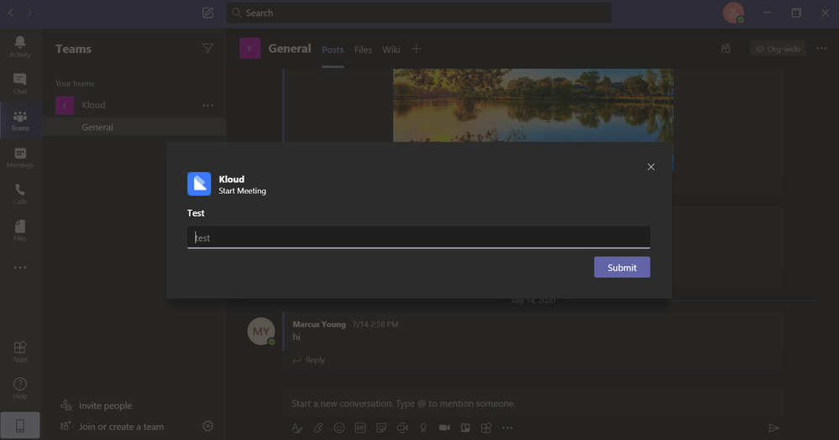The width and height of the screenshot is (839, 440).
Task: Open the channel members icon
Action: pos(726,49)
